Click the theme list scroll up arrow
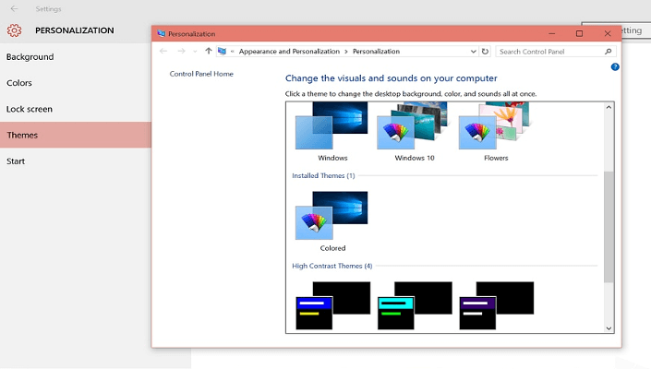Viewport: 651px width, 369px height. [x=609, y=107]
